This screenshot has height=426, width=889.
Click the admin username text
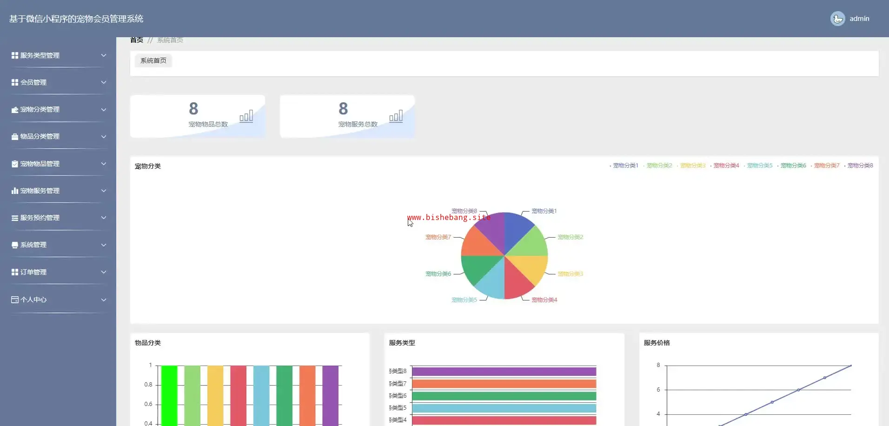(859, 19)
